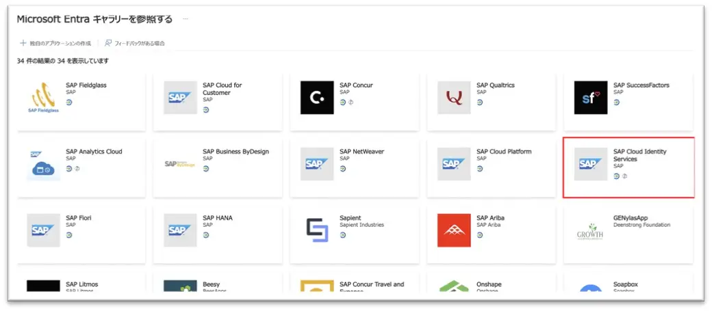Click the SAP SuccessFactors sf logo

[x=591, y=98]
